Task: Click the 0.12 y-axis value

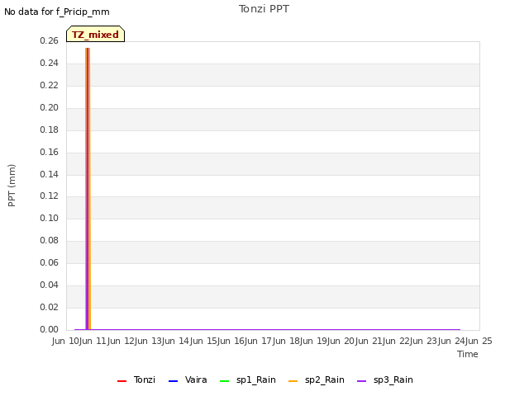Action: click(50, 196)
